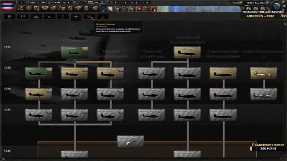Click the white paper alert icon
The image size is (287, 161).
(111, 8)
